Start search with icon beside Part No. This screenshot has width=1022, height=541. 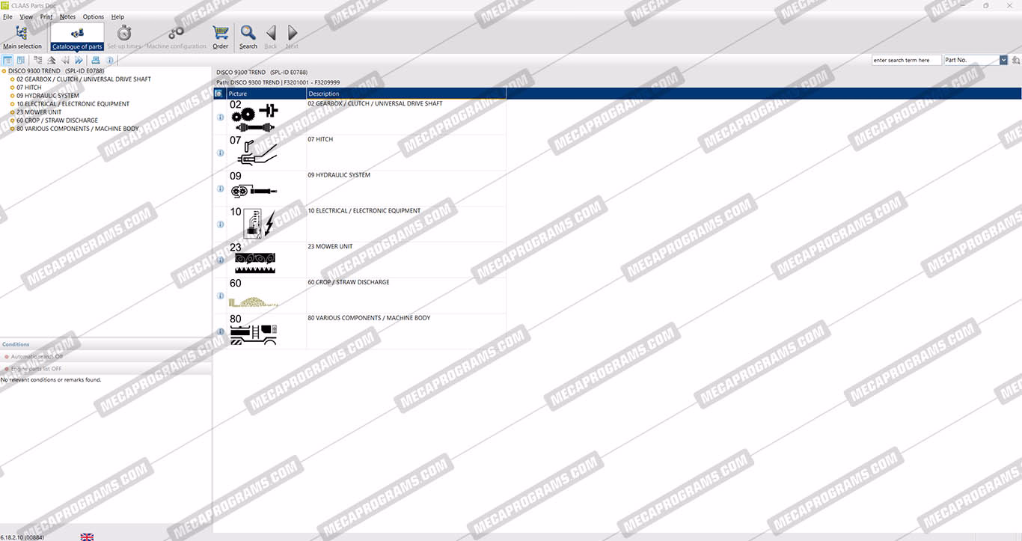[x=1016, y=60]
